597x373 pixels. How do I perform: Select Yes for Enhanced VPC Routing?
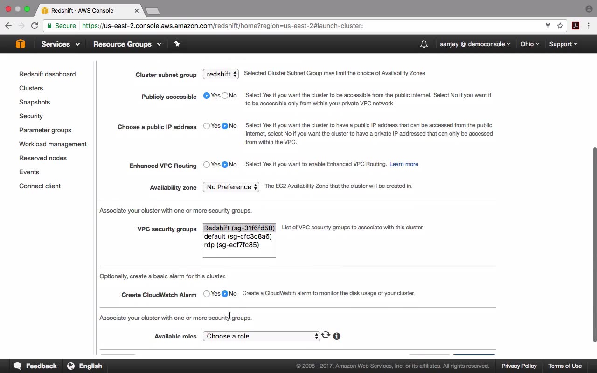point(207,165)
